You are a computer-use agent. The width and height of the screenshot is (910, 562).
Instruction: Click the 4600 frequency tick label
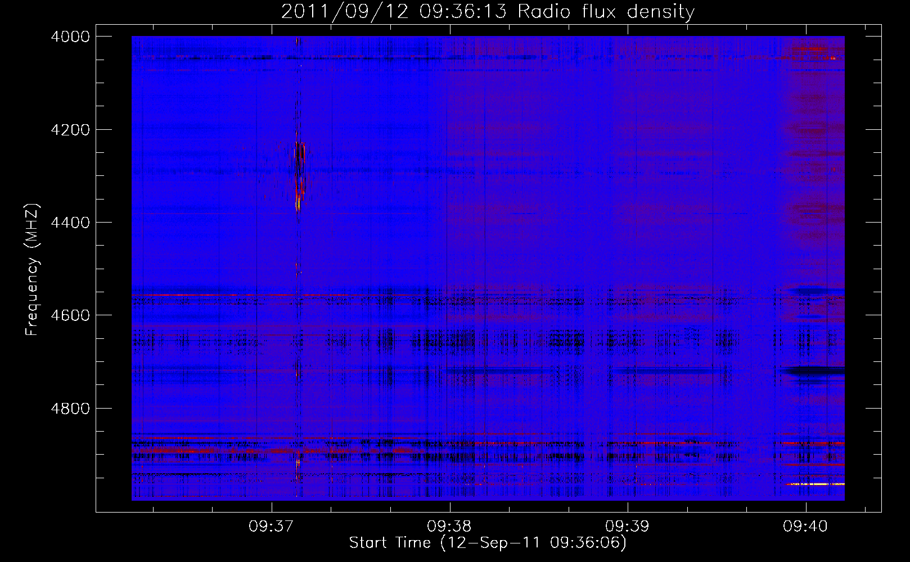pyautogui.click(x=70, y=315)
